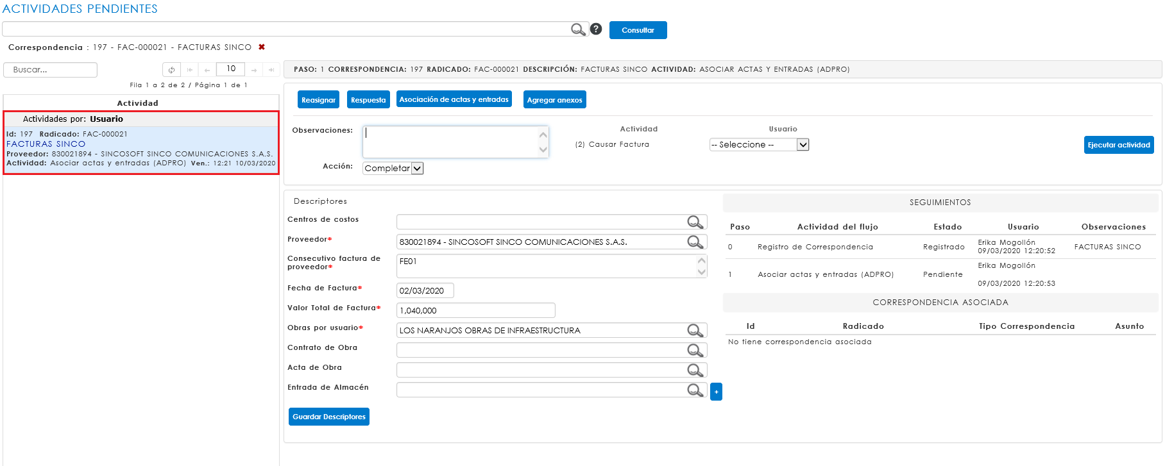
Task: Go to previous page of activities
Action: 207,70
